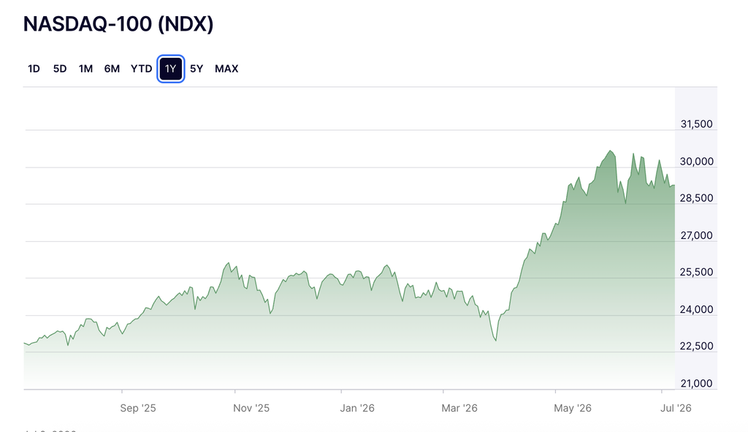Screen dimensions: 748x432
Task: Click the 22,500 y-axis label
Action: point(696,346)
